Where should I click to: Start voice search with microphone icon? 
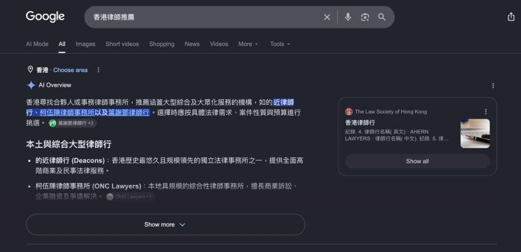coord(348,17)
